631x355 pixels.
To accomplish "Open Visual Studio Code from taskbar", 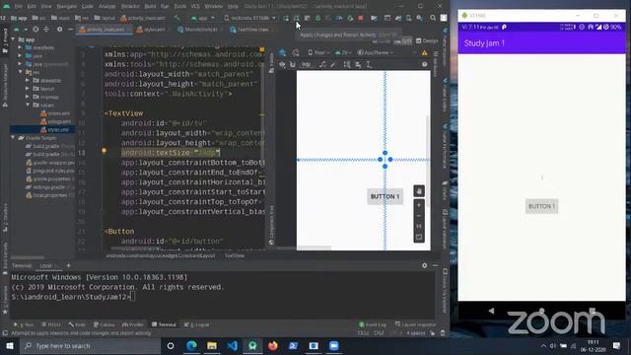I will 233,346.
